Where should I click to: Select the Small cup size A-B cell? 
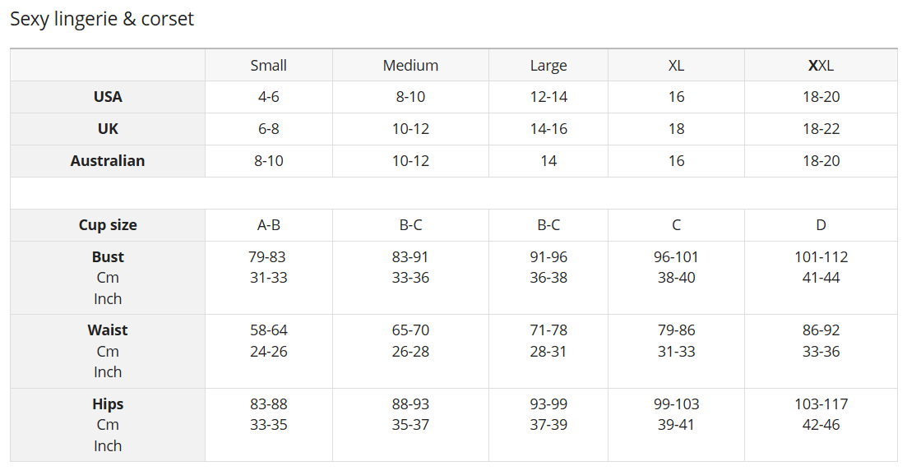(x=269, y=225)
